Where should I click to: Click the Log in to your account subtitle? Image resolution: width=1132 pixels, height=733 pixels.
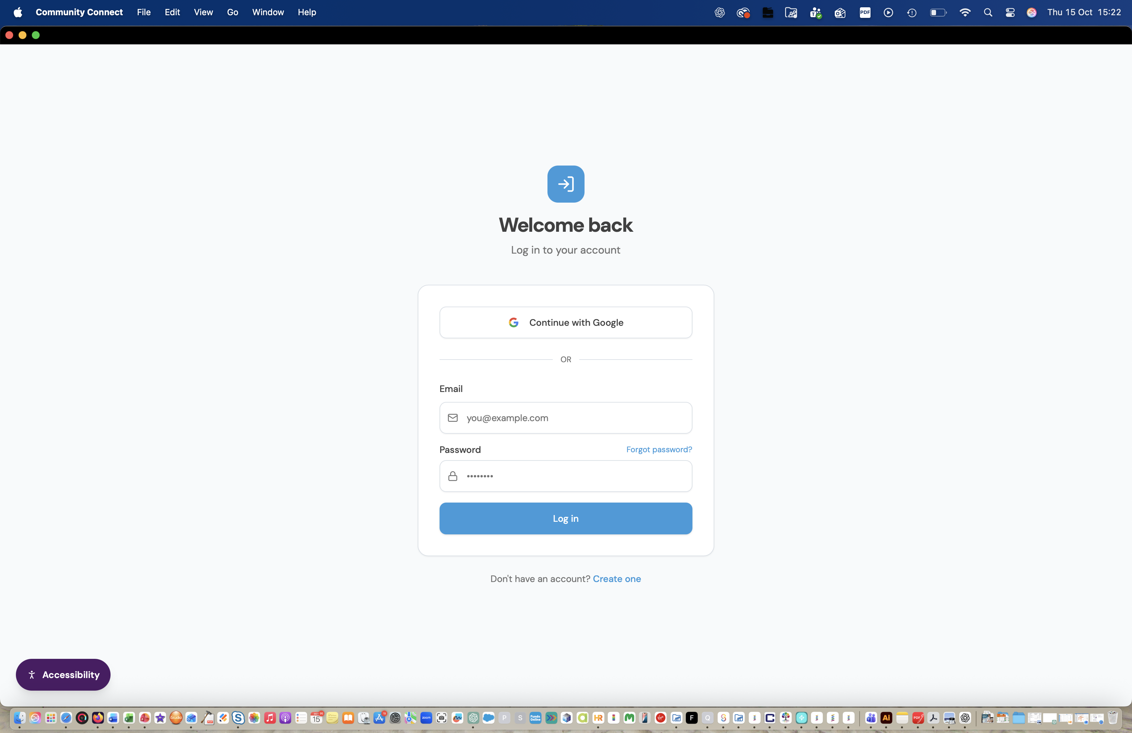(566, 250)
